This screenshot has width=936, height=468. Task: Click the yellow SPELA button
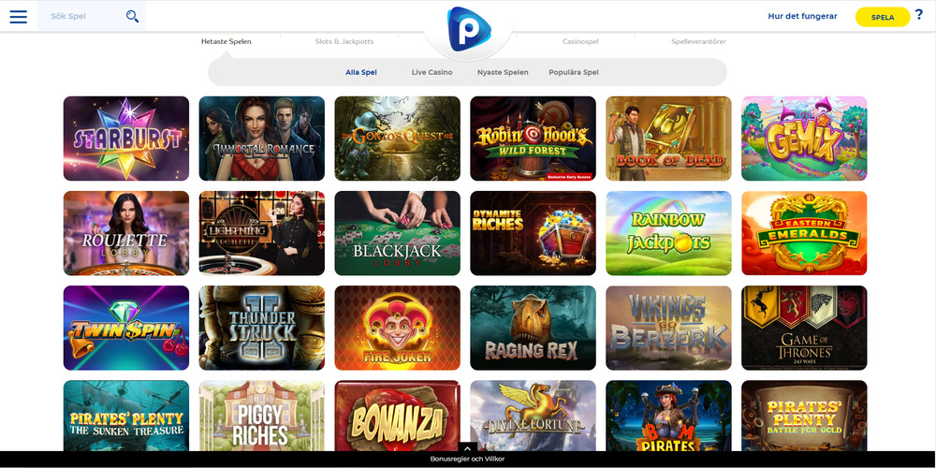pyautogui.click(x=883, y=17)
